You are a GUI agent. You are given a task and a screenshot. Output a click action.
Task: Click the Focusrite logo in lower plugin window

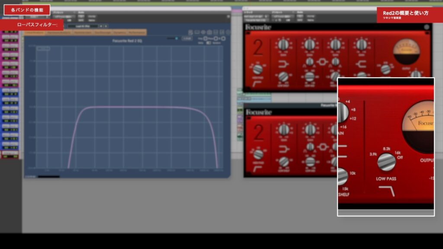[x=259, y=112]
